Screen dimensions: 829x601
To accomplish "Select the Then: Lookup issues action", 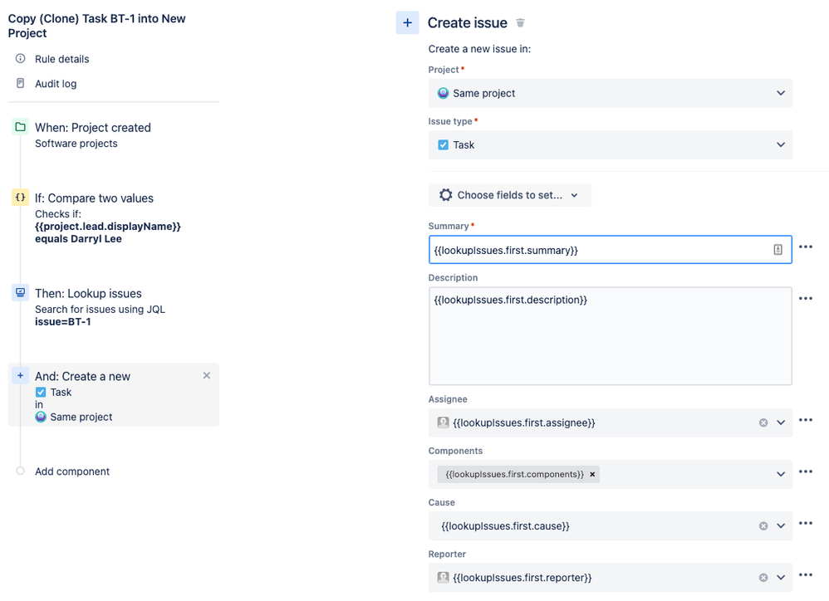I will [x=88, y=294].
